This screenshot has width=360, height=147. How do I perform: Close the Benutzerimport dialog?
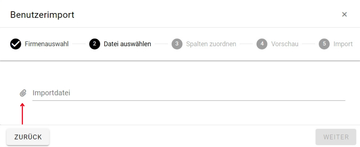[x=344, y=14]
